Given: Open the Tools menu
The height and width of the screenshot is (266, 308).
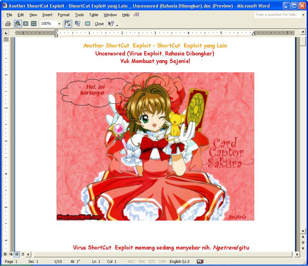Looking at the screenshot, I should point(79,15).
